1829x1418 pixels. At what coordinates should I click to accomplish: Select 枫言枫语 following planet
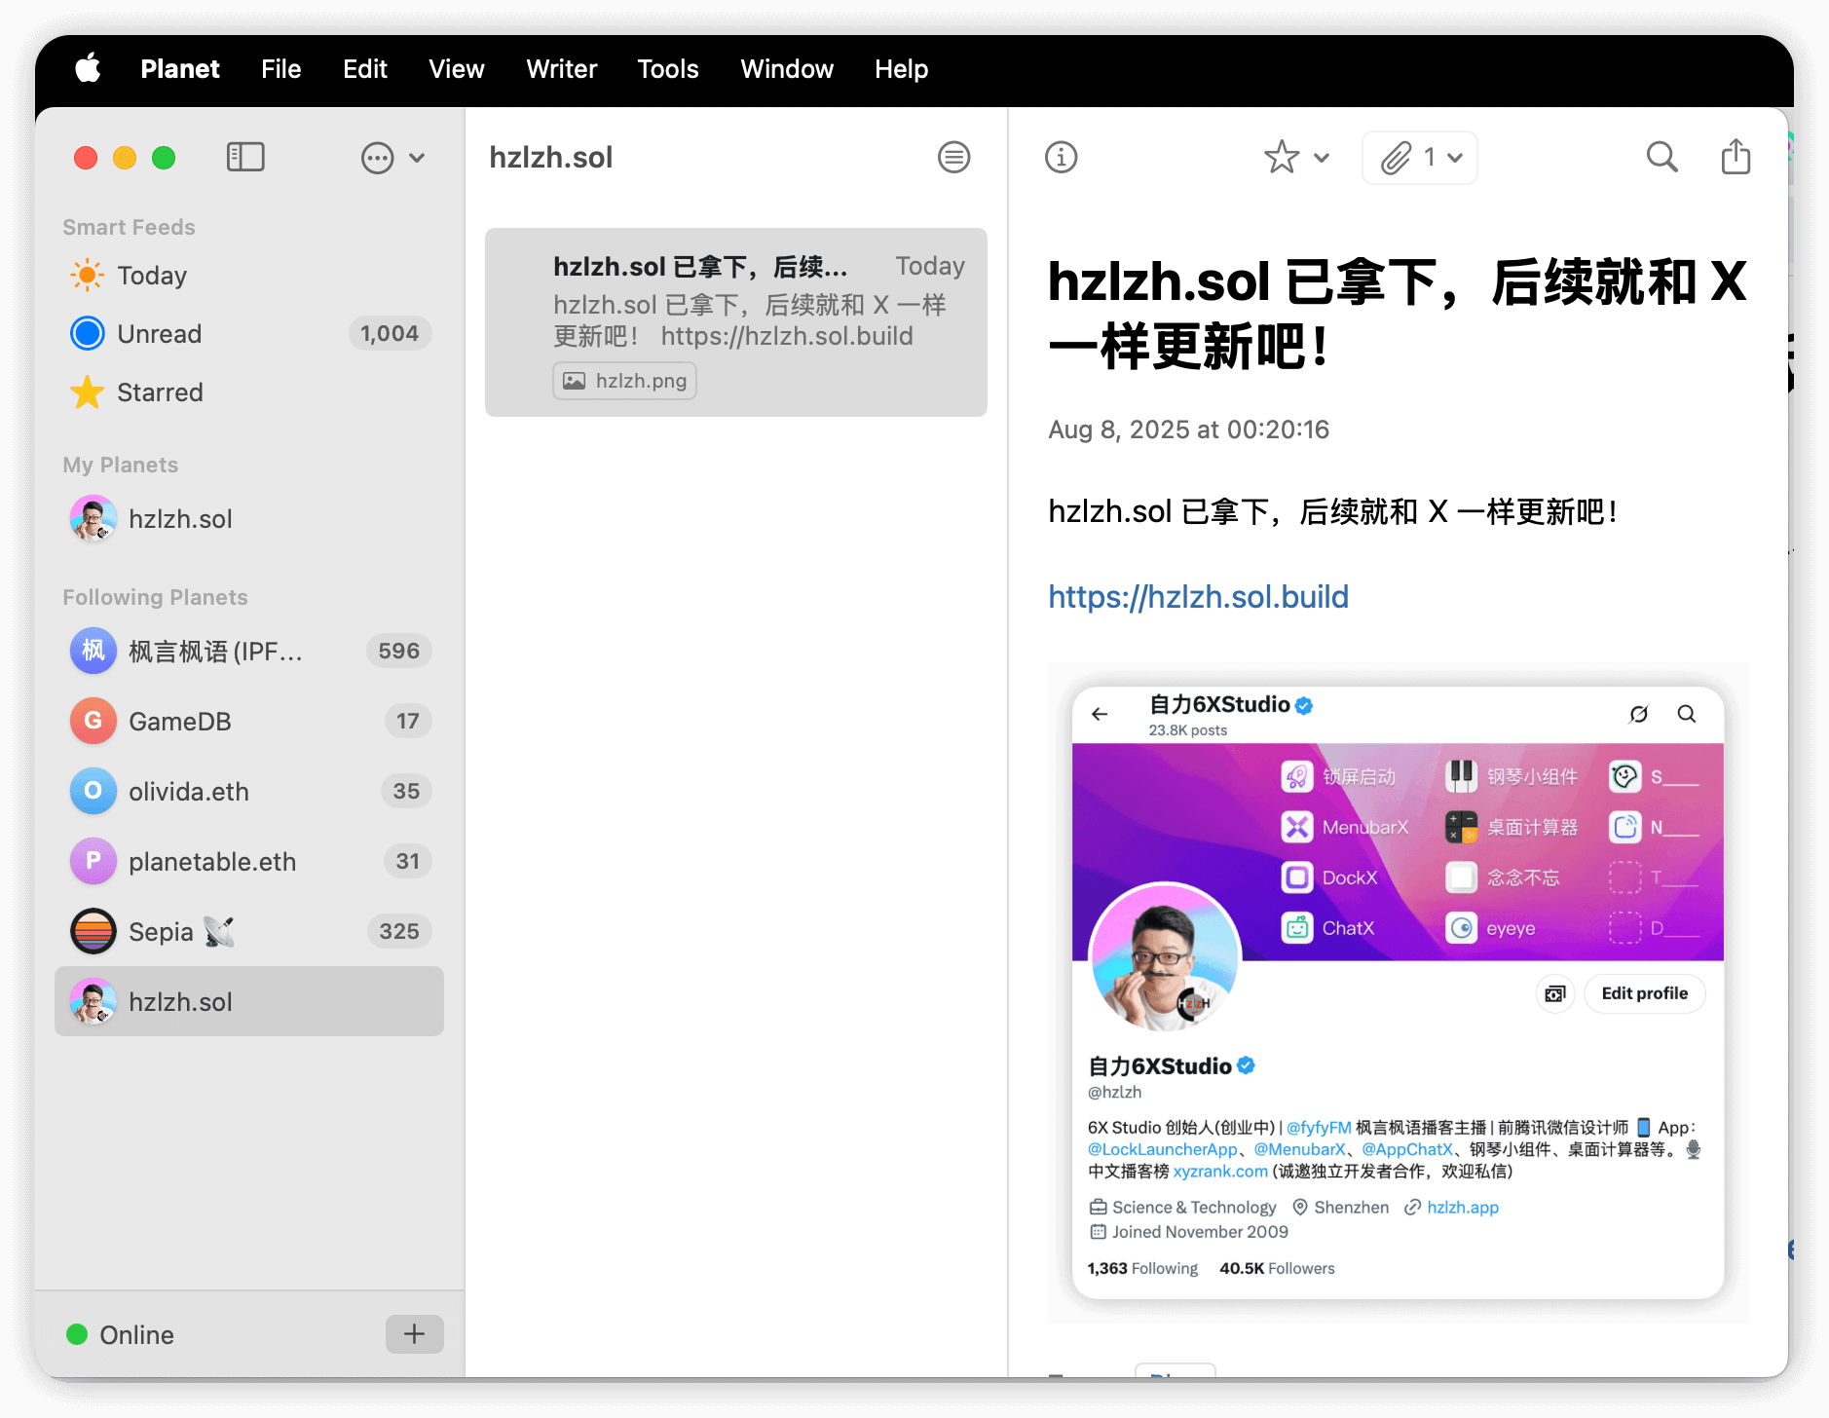pos(249,651)
